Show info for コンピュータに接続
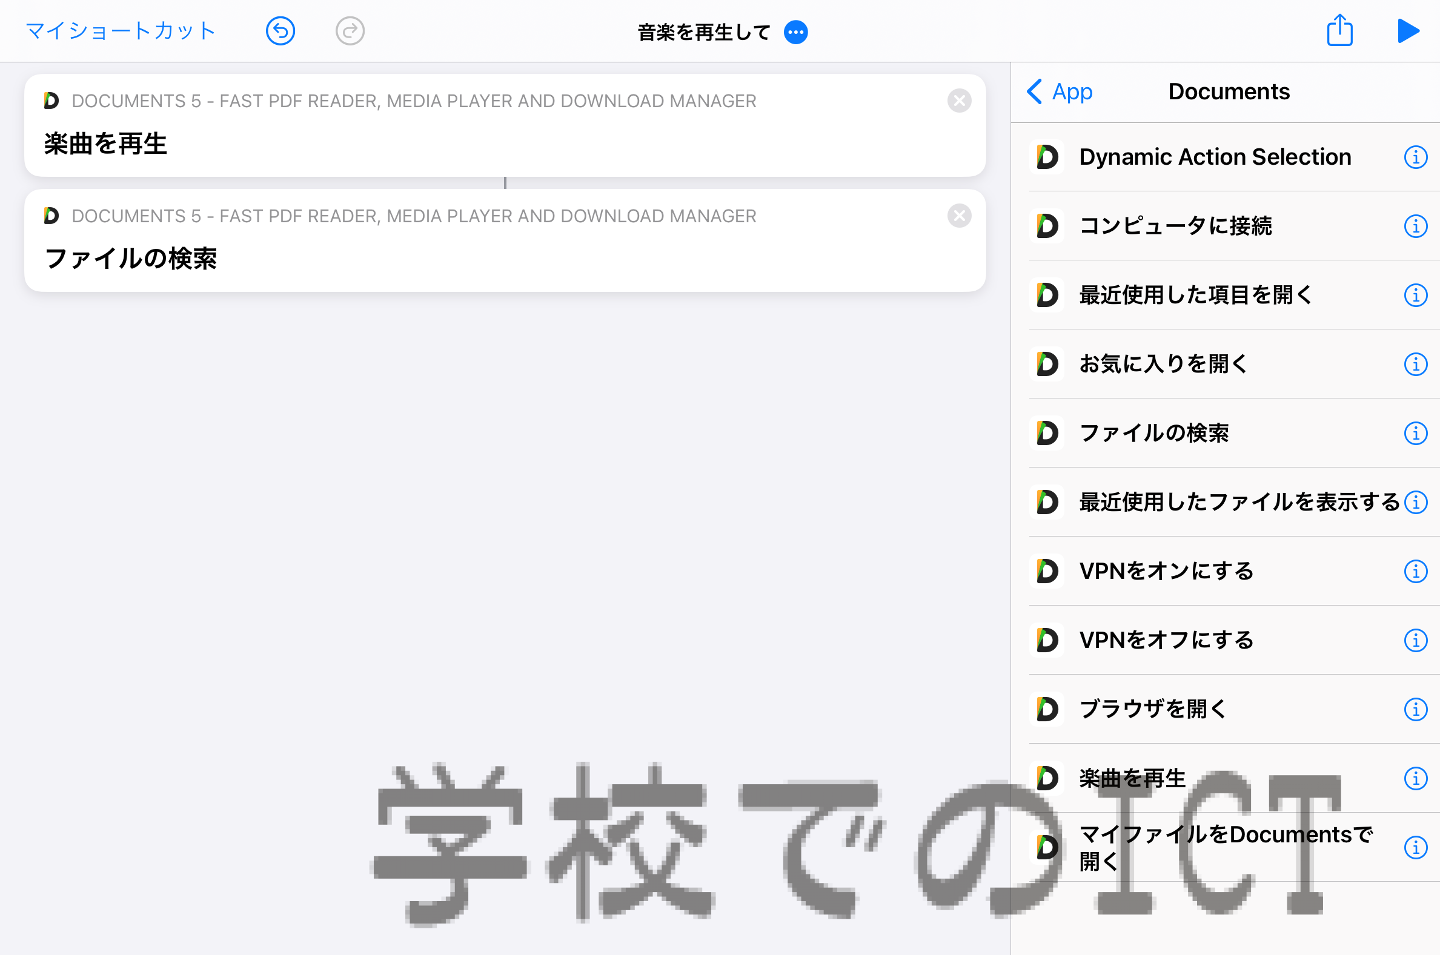Screen dimensions: 1440x955 [1415, 226]
